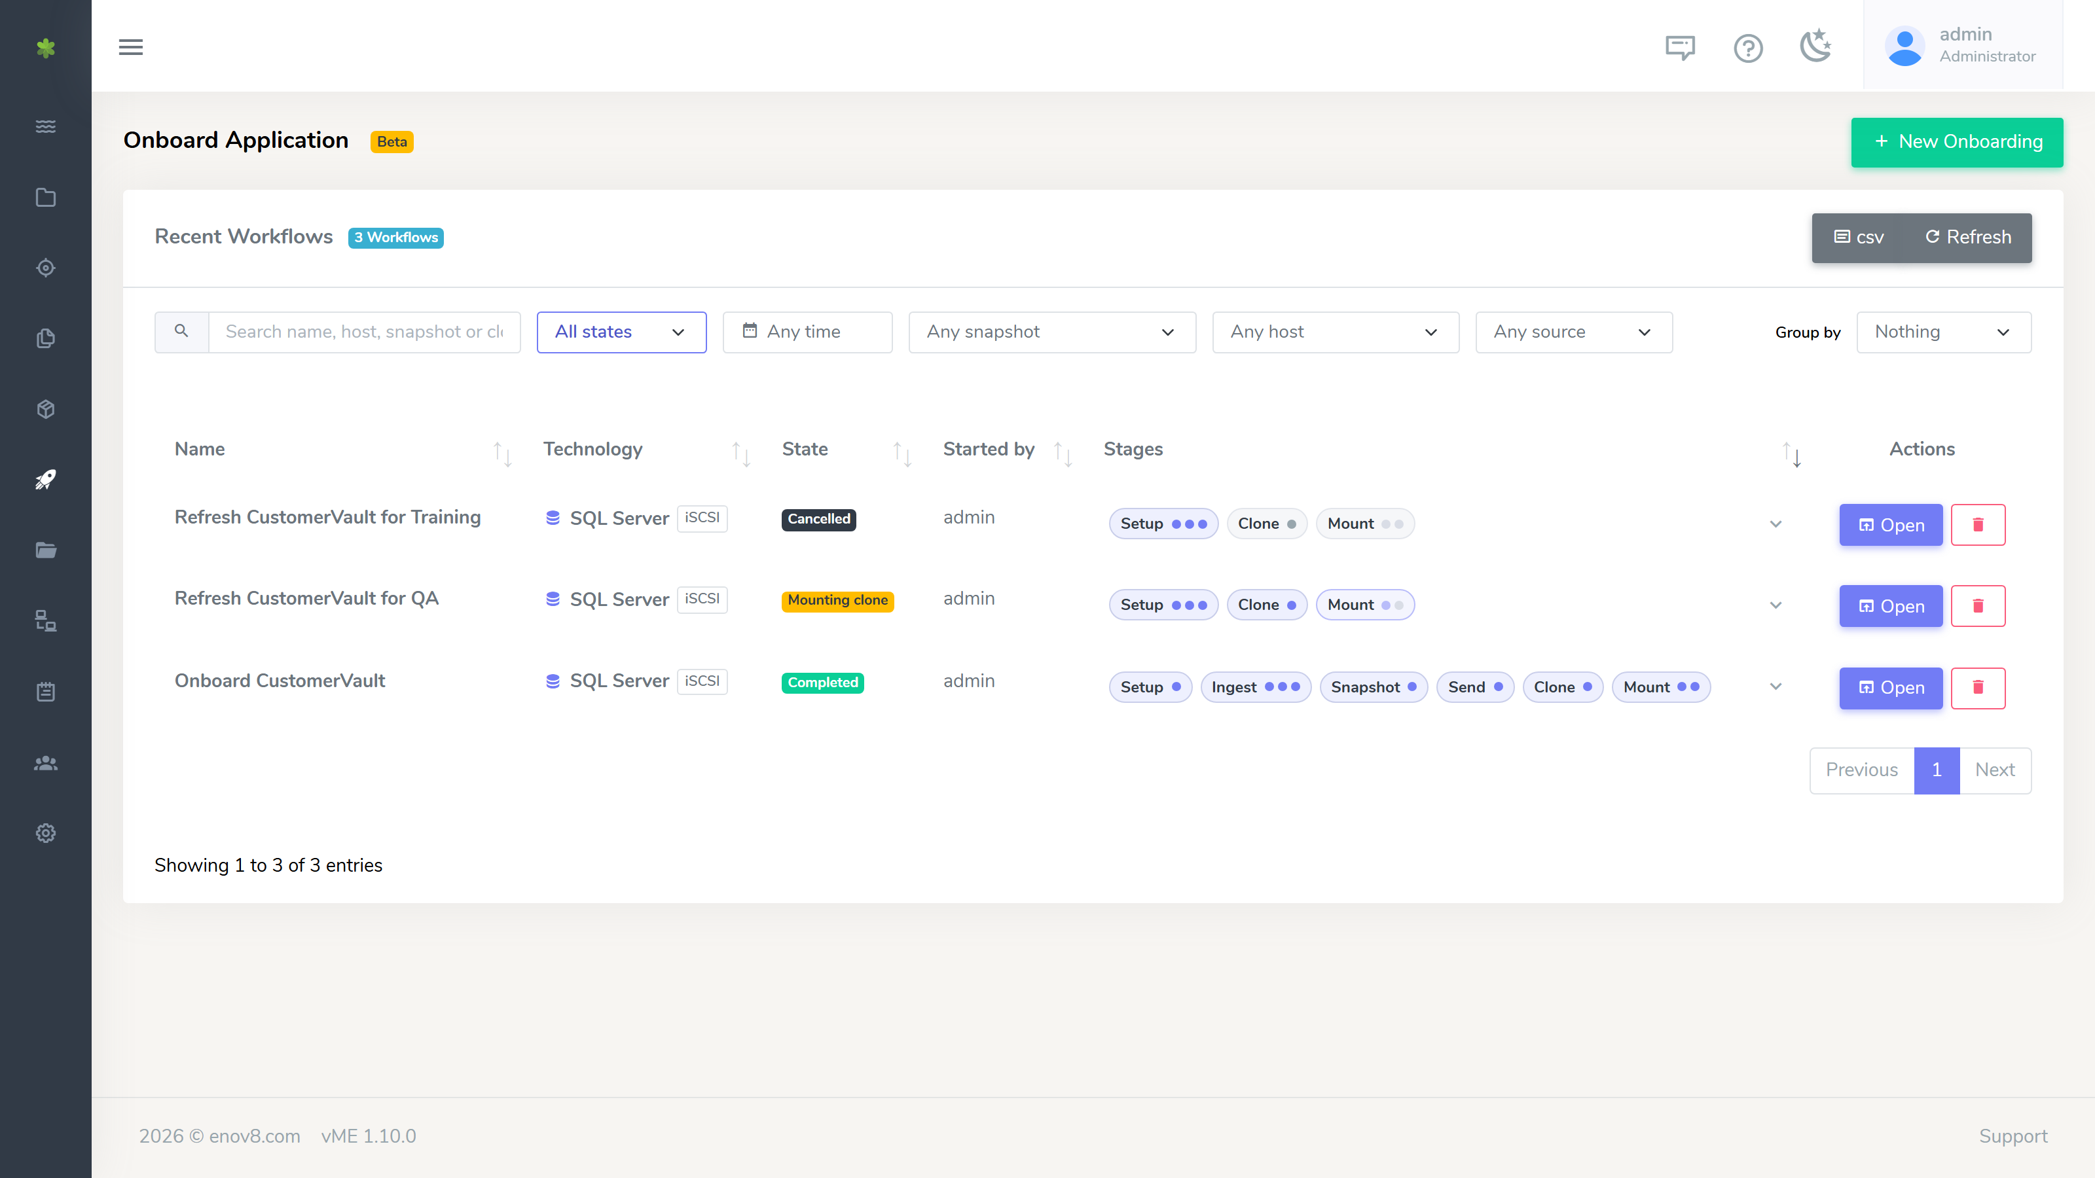Click the New Onboarding button

pos(1957,142)
